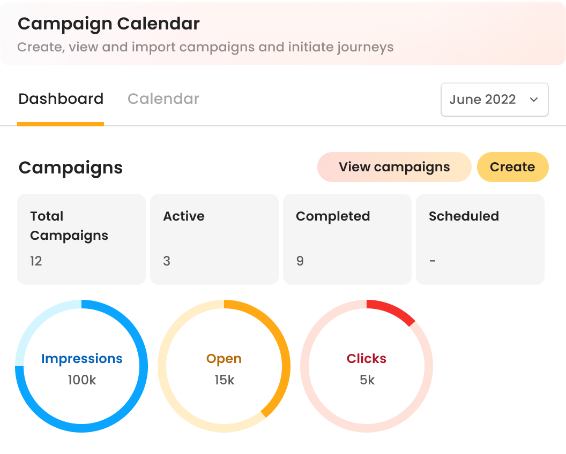Open the Scheduled campaigns card
The height and width of the screenshot is (454, 566).
(x=480, y=239)
